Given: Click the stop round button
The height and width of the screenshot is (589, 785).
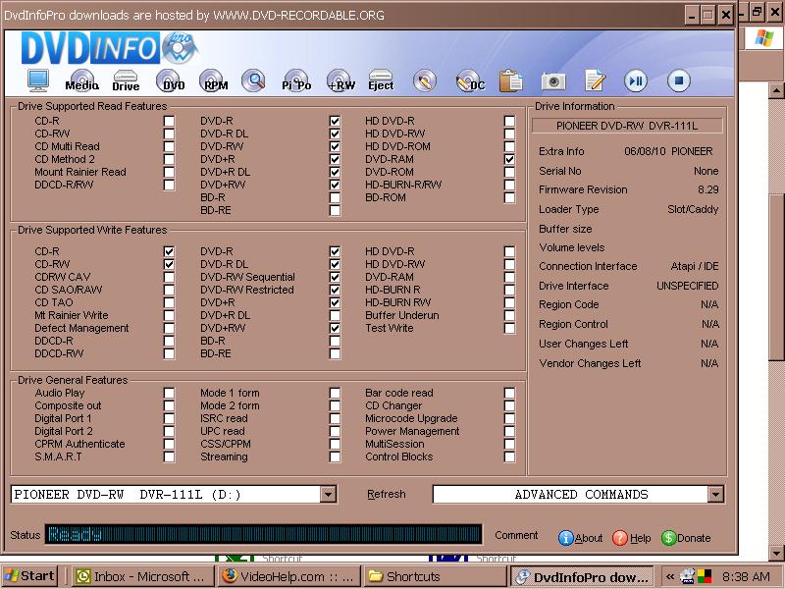Looking at the screenshot, I should [679, 80].
